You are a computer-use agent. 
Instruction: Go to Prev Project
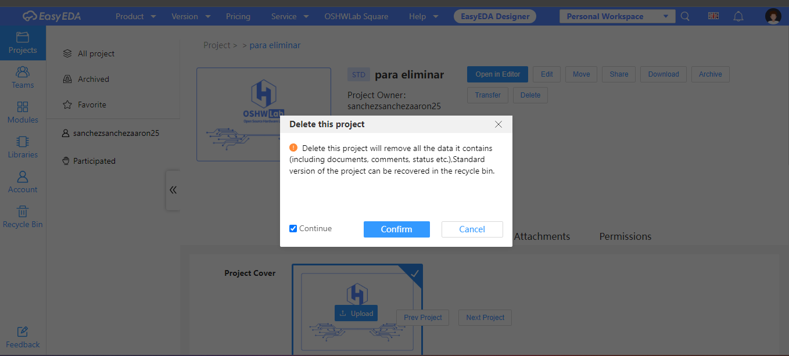click(x=423, y=318)
